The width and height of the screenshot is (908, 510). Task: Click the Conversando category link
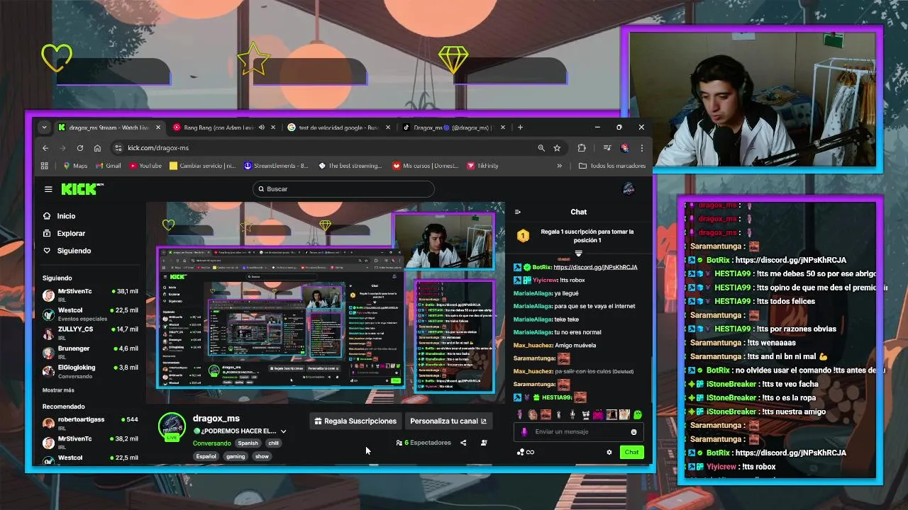211,443
